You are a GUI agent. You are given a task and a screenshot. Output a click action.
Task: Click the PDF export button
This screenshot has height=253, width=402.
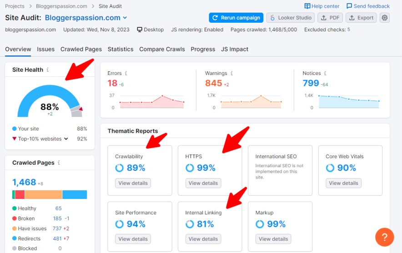[330, 18]
